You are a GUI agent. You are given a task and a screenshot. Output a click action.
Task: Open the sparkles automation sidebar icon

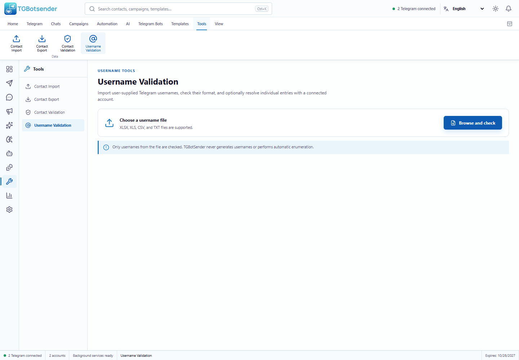(9, 125)
